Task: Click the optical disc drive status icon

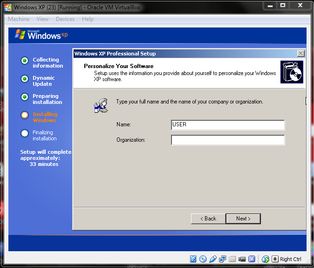Action: click(203, 259)
